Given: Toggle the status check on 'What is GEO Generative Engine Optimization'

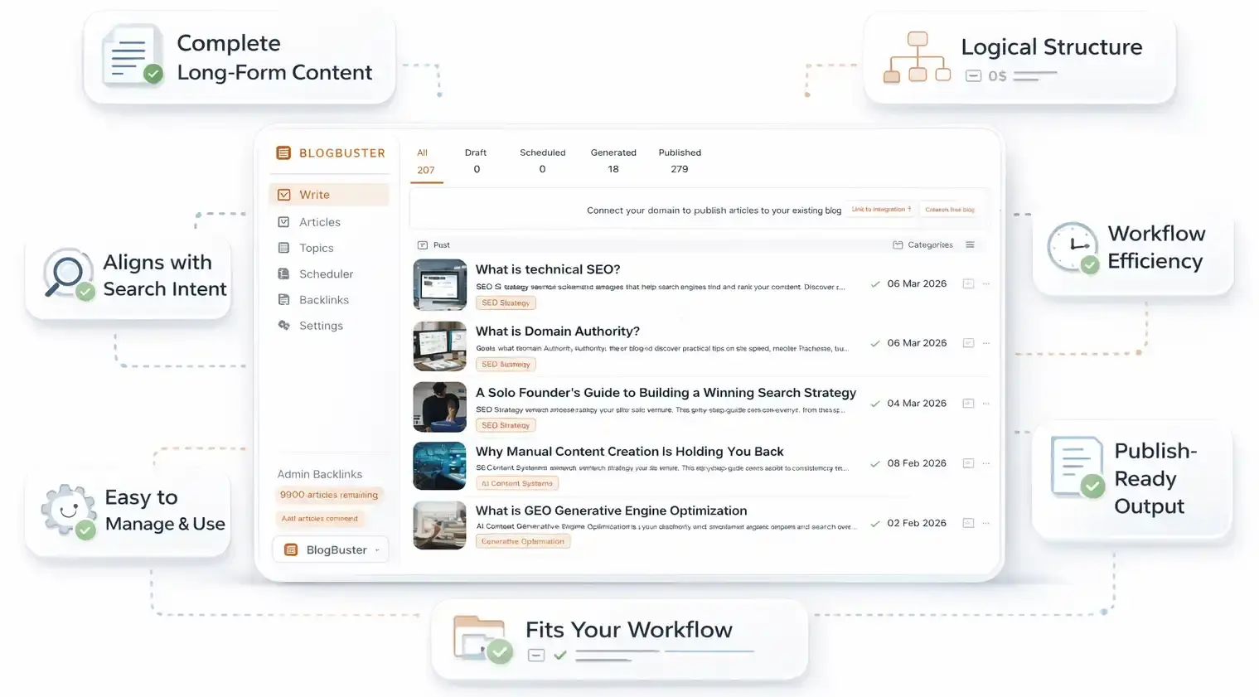Looking at the screenshot, I should click(x=875, y=522).
